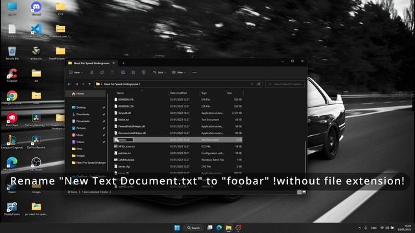Image resolution: width=415 pixels, height=233 pixels.
Task: Select the Visual Studio Code desktop shortcut
Action: (x=36, y=30)
